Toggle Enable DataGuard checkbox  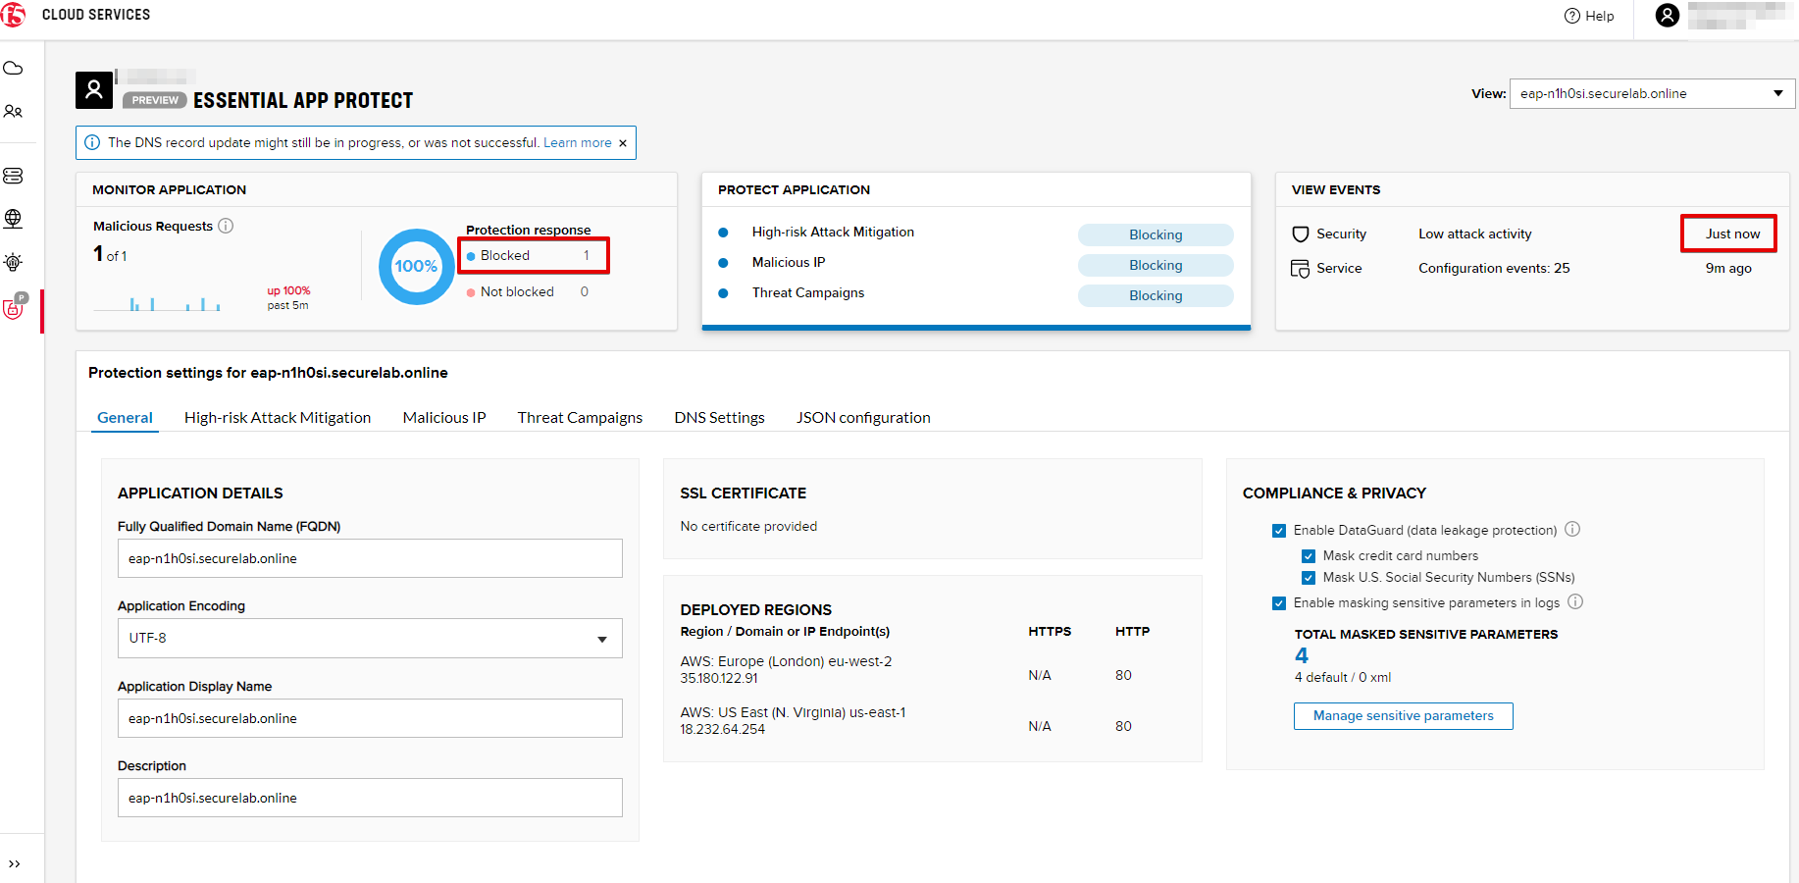(1279, 531)
